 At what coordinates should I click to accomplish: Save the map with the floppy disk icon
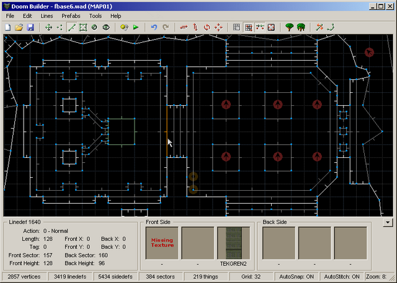[30, 27]
